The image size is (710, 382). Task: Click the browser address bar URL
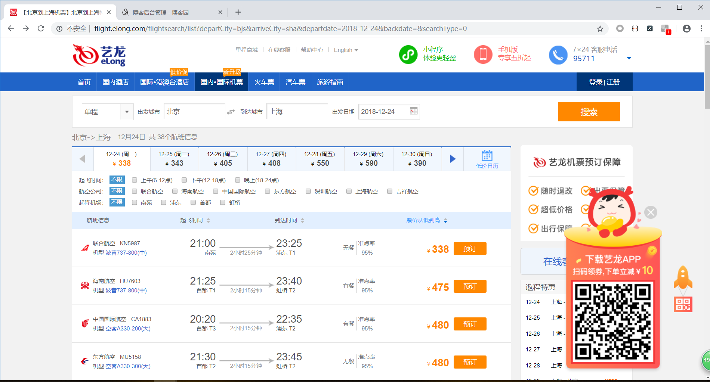[x=280, y=29]
